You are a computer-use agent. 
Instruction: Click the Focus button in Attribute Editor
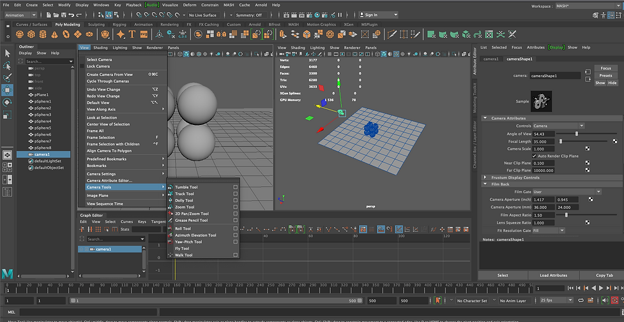pos(605,68)
